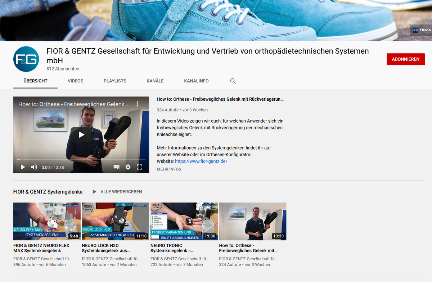
Task: Click the channel name under the 722 Aufrufe video
Action: pyautogui.click(x=180, y=259)
